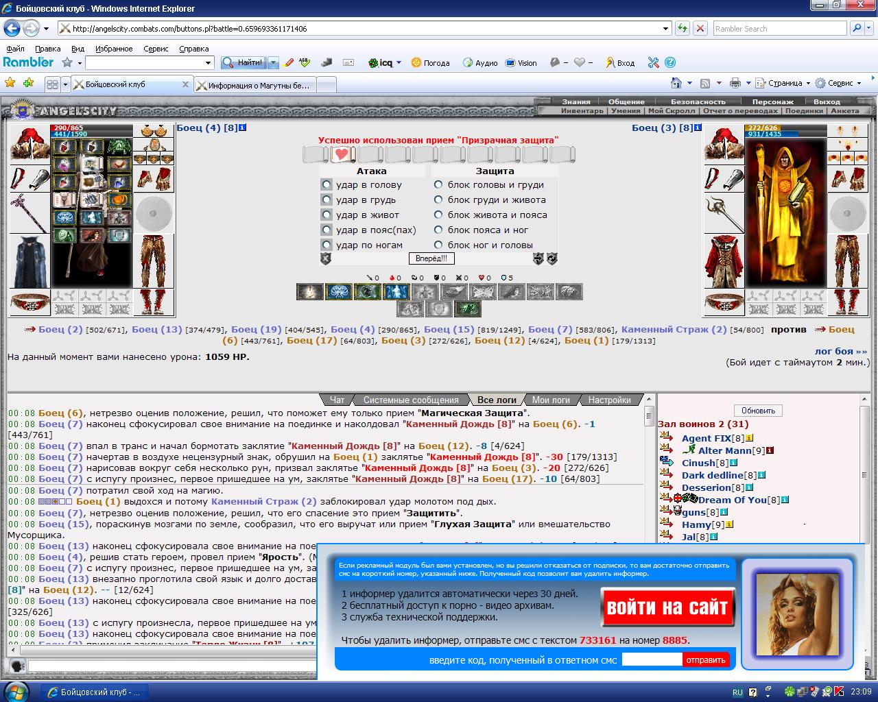Click the shield with arrows icon right of Вперёд
The image size is (878, 702).
click(x=539, y=258)
